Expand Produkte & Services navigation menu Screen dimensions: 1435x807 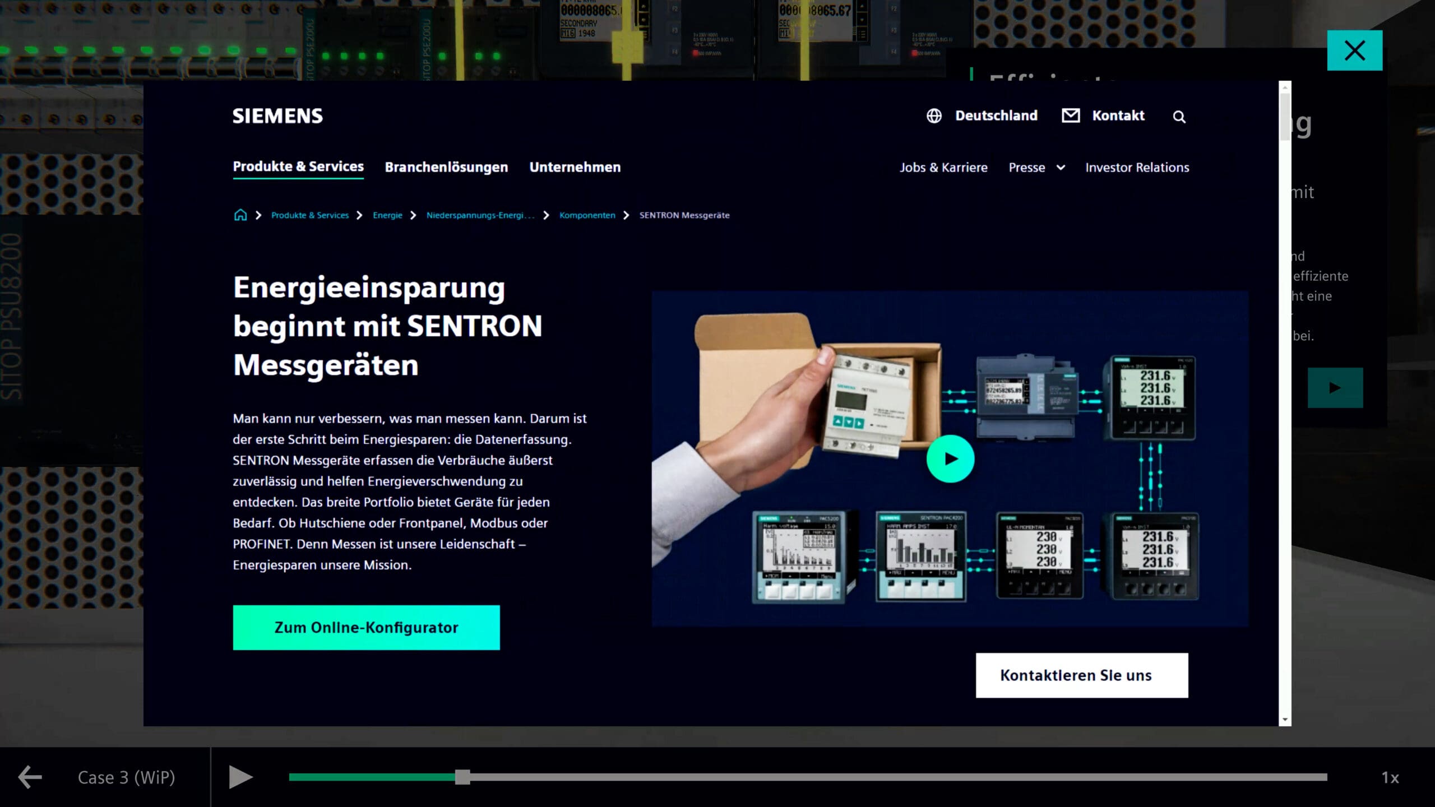(x=298, y=165)
